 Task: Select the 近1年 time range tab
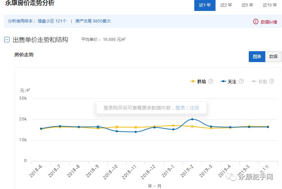tap(205, 5)
